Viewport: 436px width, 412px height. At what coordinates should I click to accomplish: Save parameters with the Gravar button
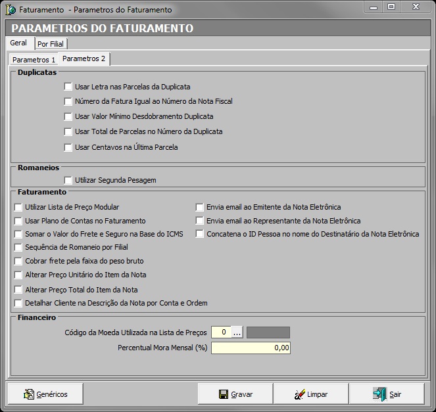235,394
